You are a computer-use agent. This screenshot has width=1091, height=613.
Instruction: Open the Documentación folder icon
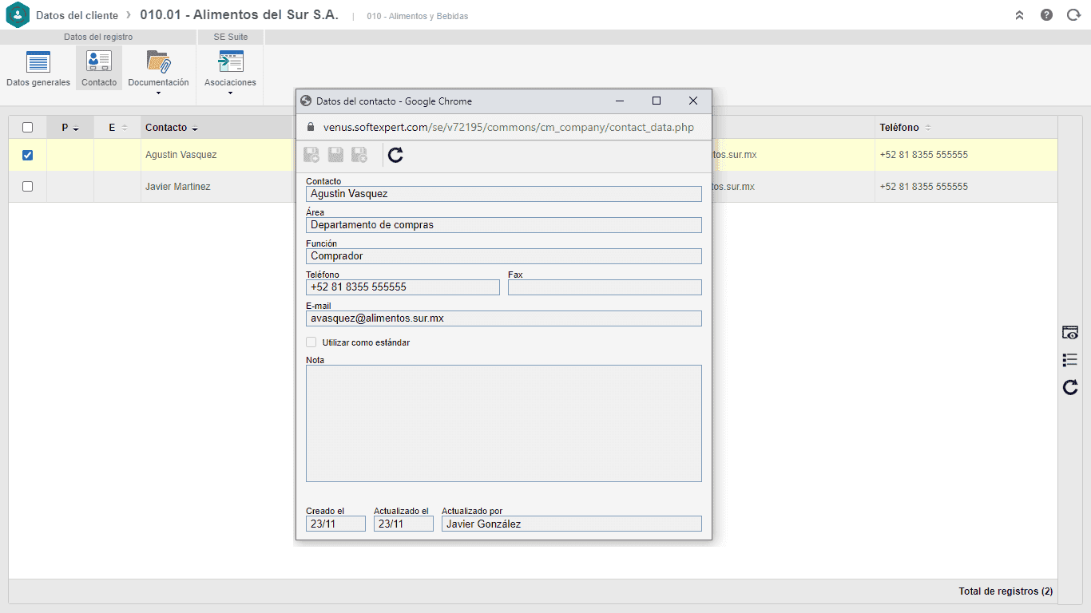coord(159,61)
